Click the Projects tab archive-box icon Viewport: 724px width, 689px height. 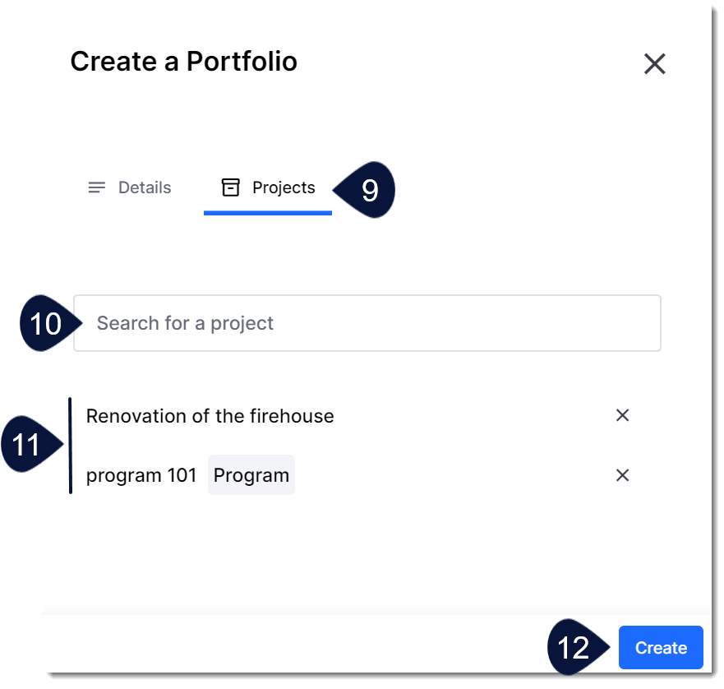[230, 187]
